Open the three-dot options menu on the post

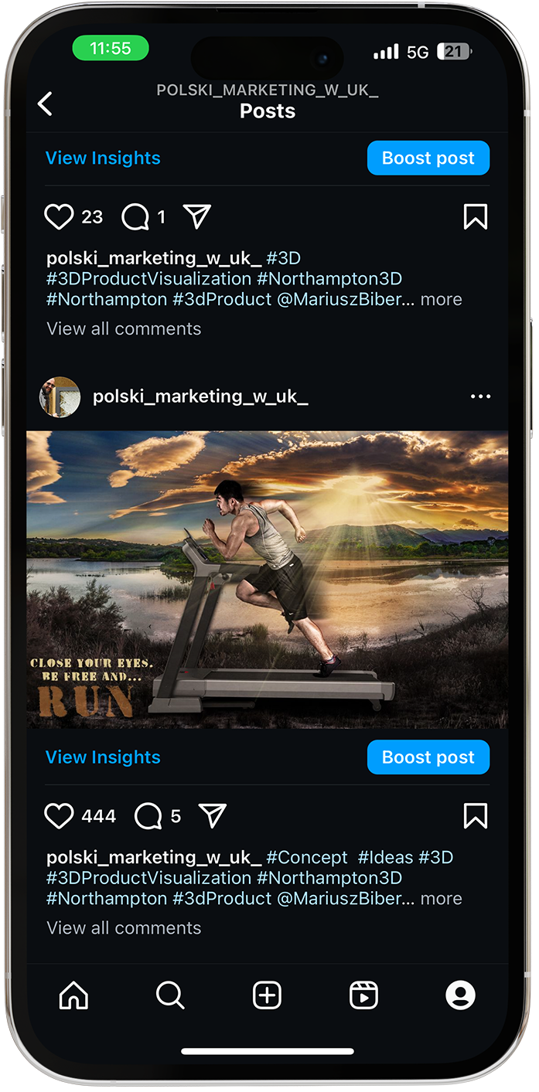pyautogui.click(x=480, y=396)
